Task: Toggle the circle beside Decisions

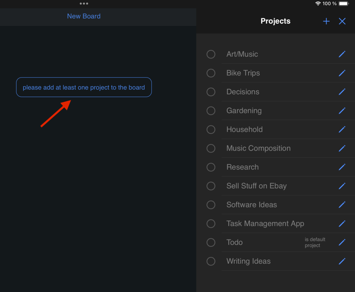Action: click(211, 92)
